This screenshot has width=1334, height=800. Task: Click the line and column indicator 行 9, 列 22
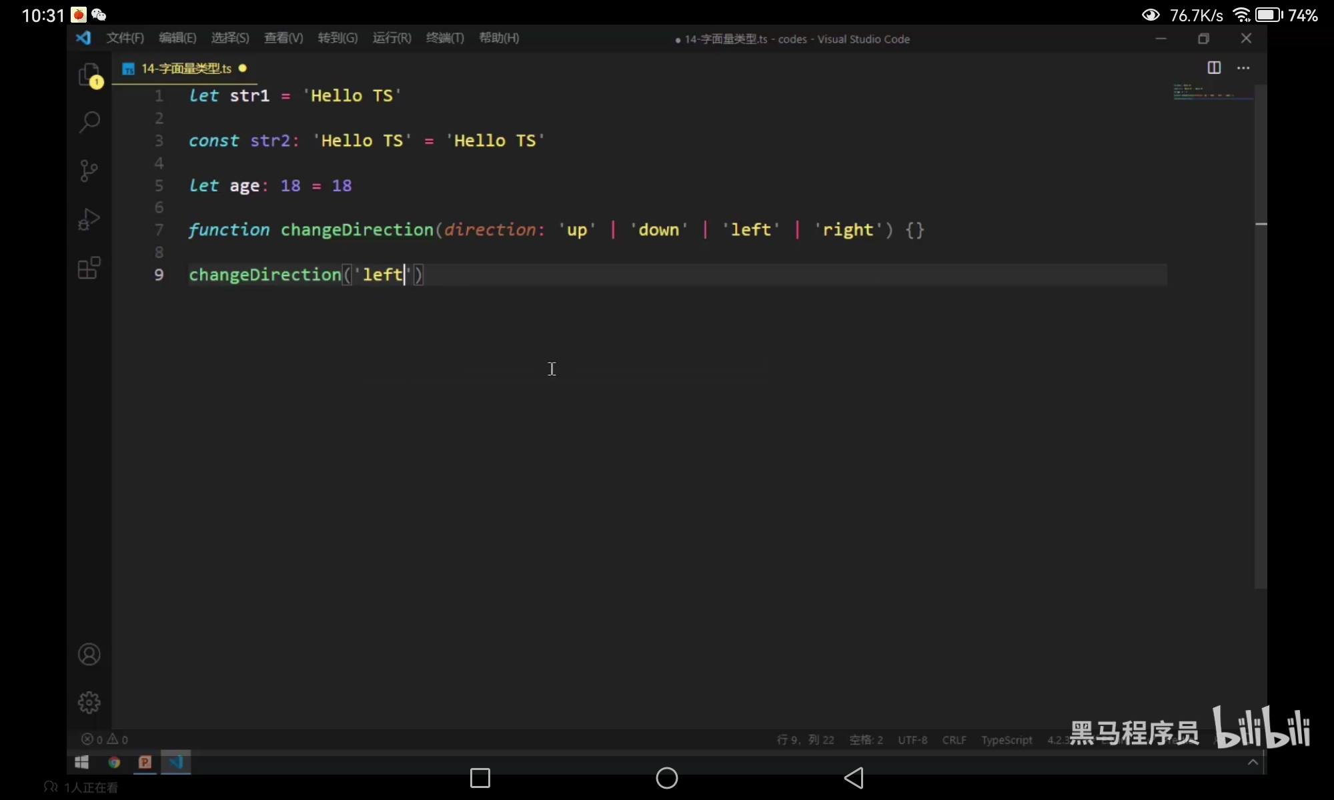coord(805,740)
